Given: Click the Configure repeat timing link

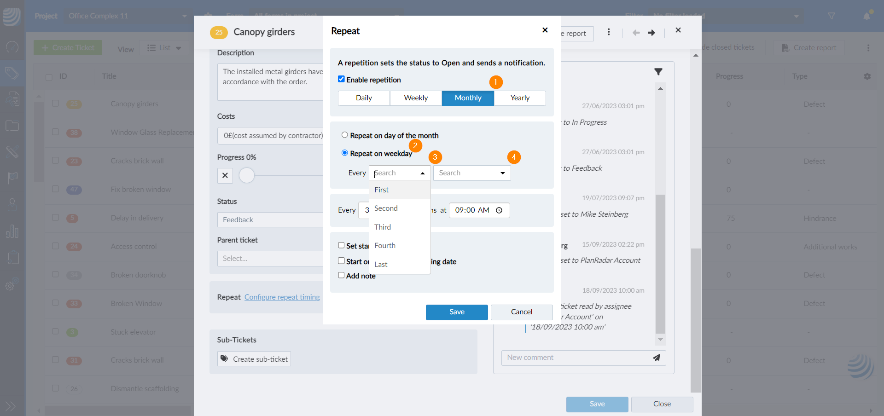Looking at the screenshot, I should click(282, 297).
